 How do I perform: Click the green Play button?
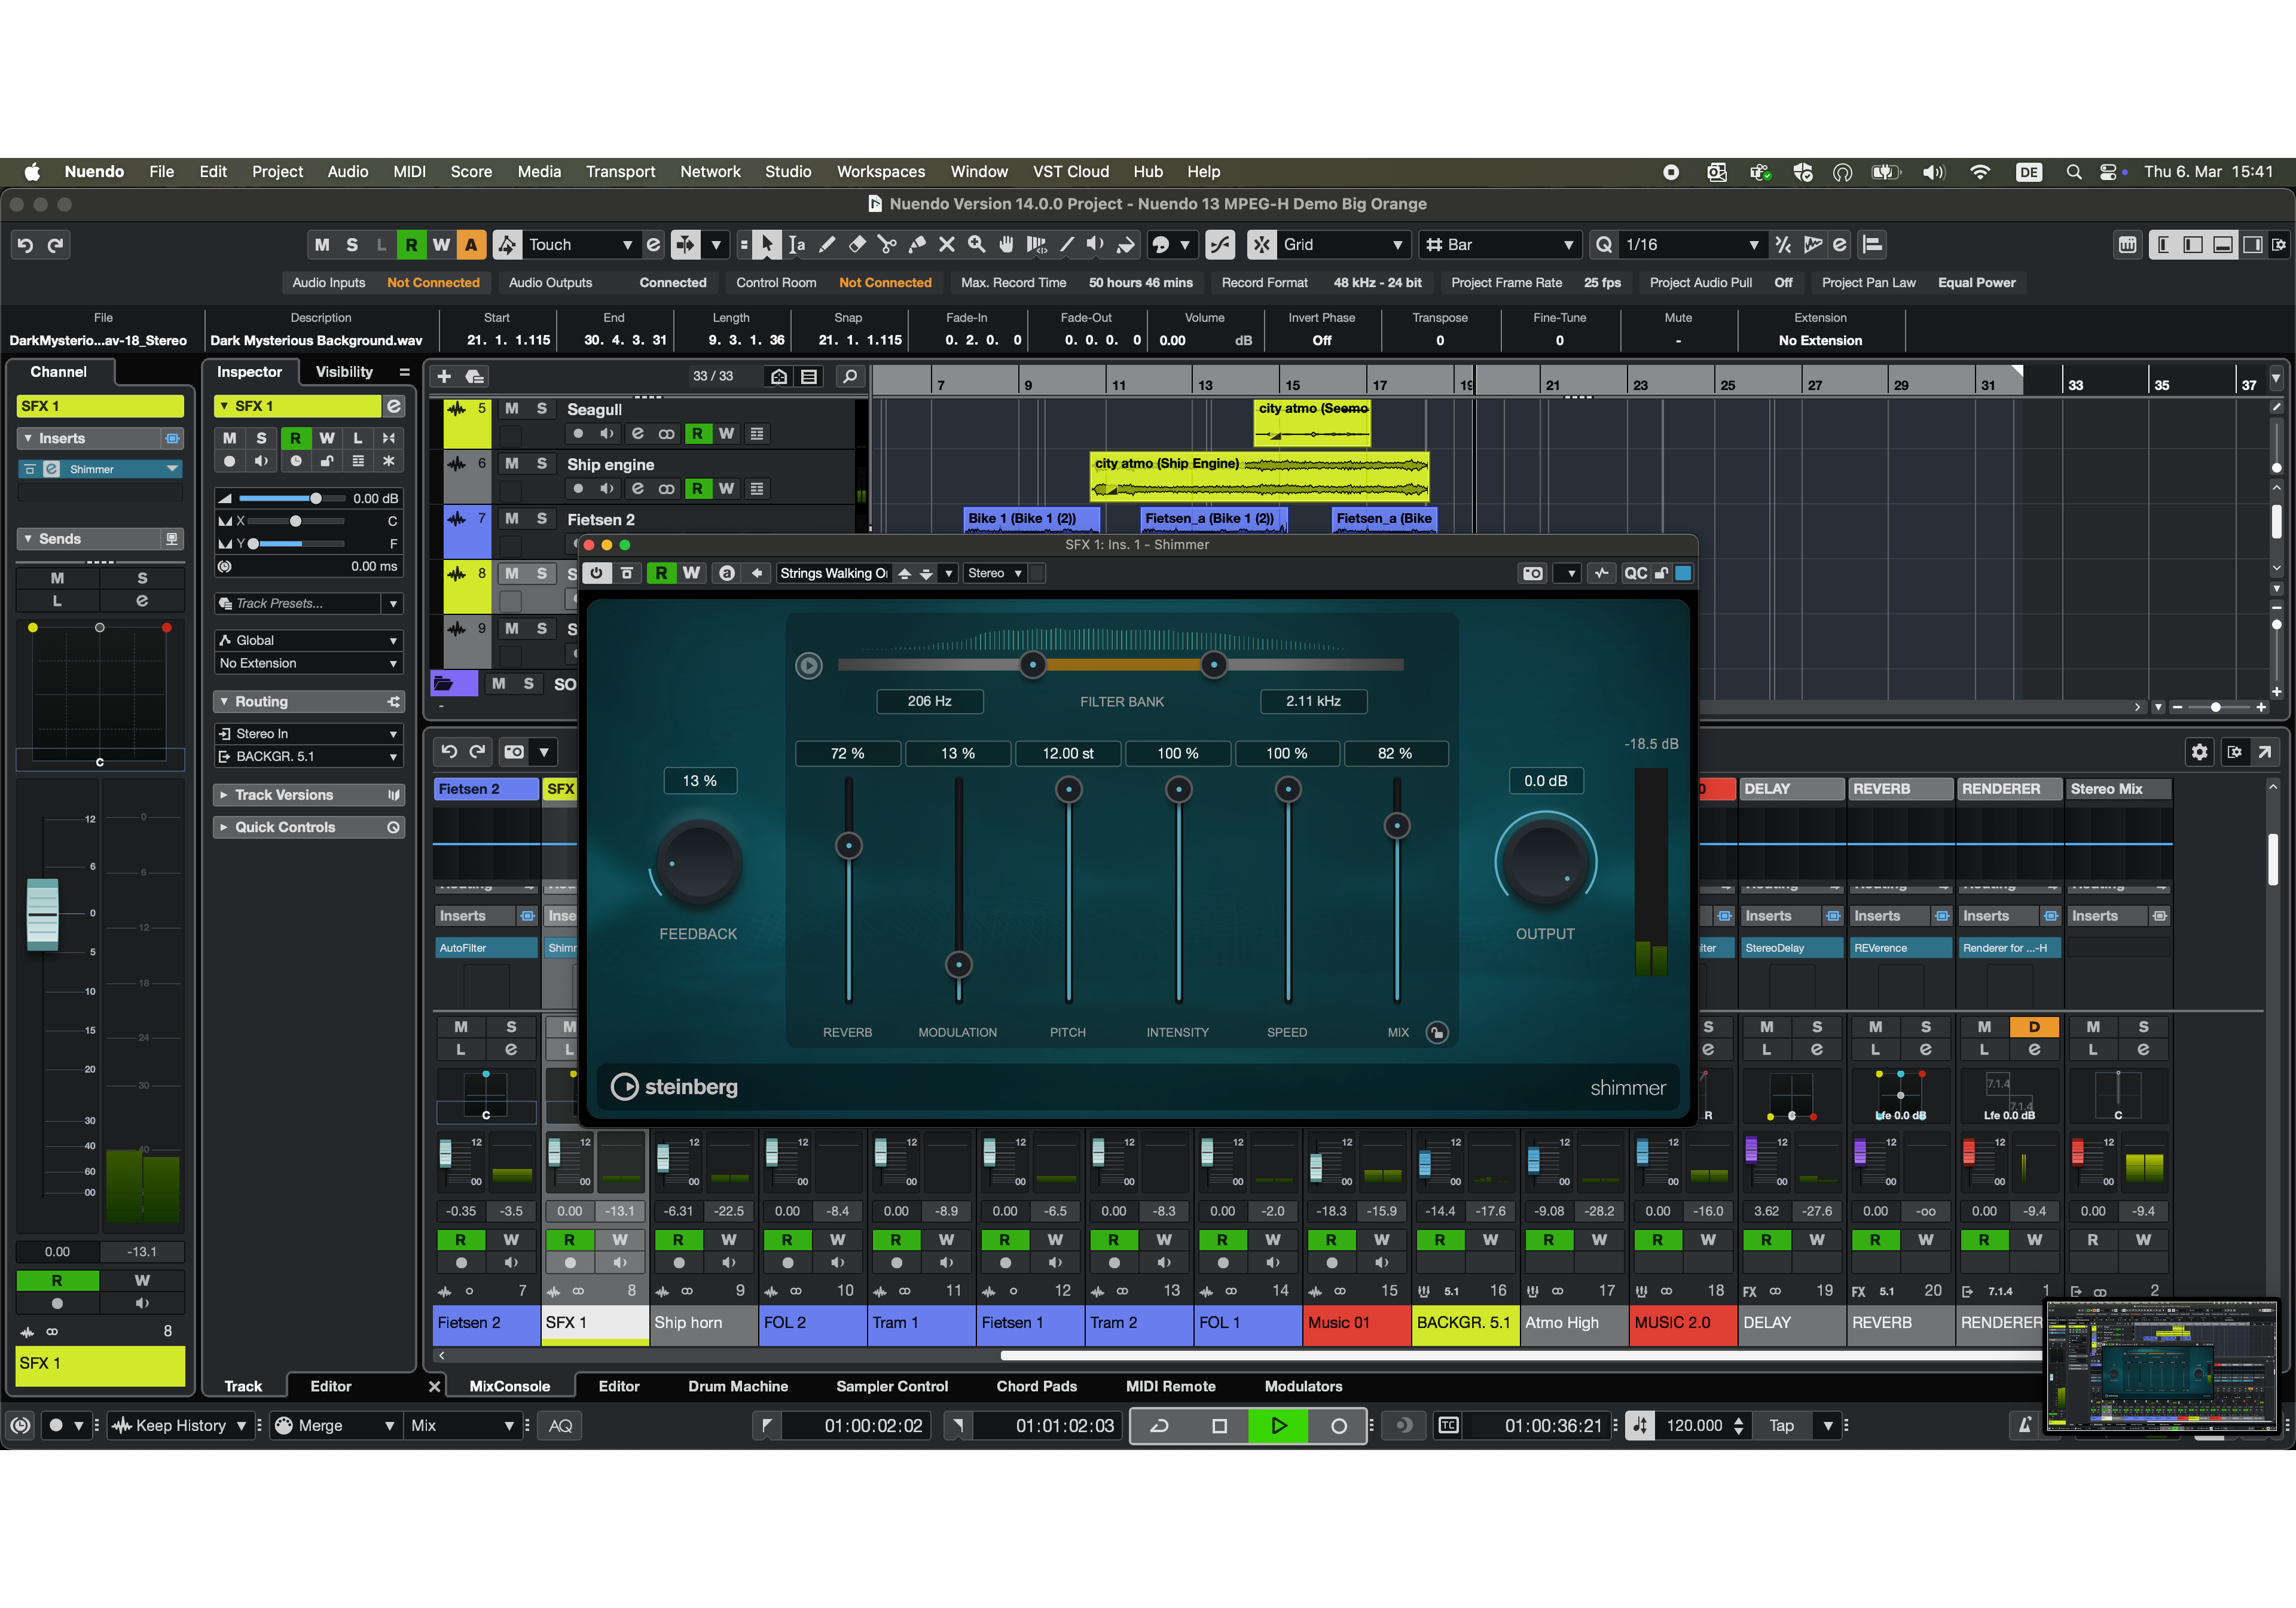[1278, 1426]
